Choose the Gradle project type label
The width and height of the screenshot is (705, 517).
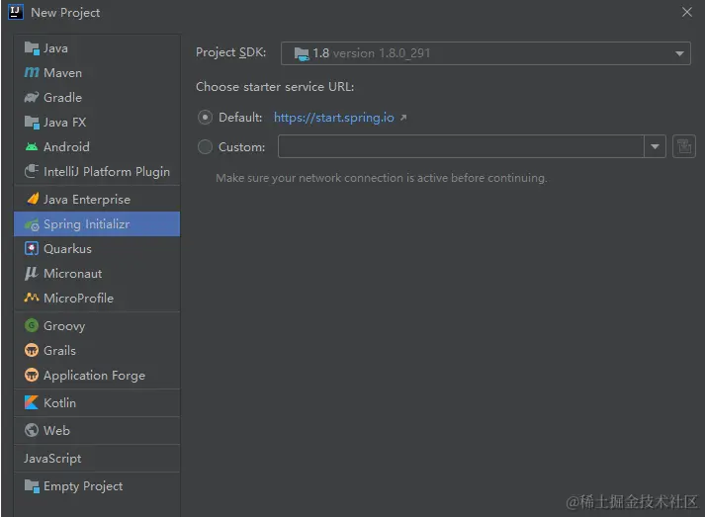tap(62, 98)
